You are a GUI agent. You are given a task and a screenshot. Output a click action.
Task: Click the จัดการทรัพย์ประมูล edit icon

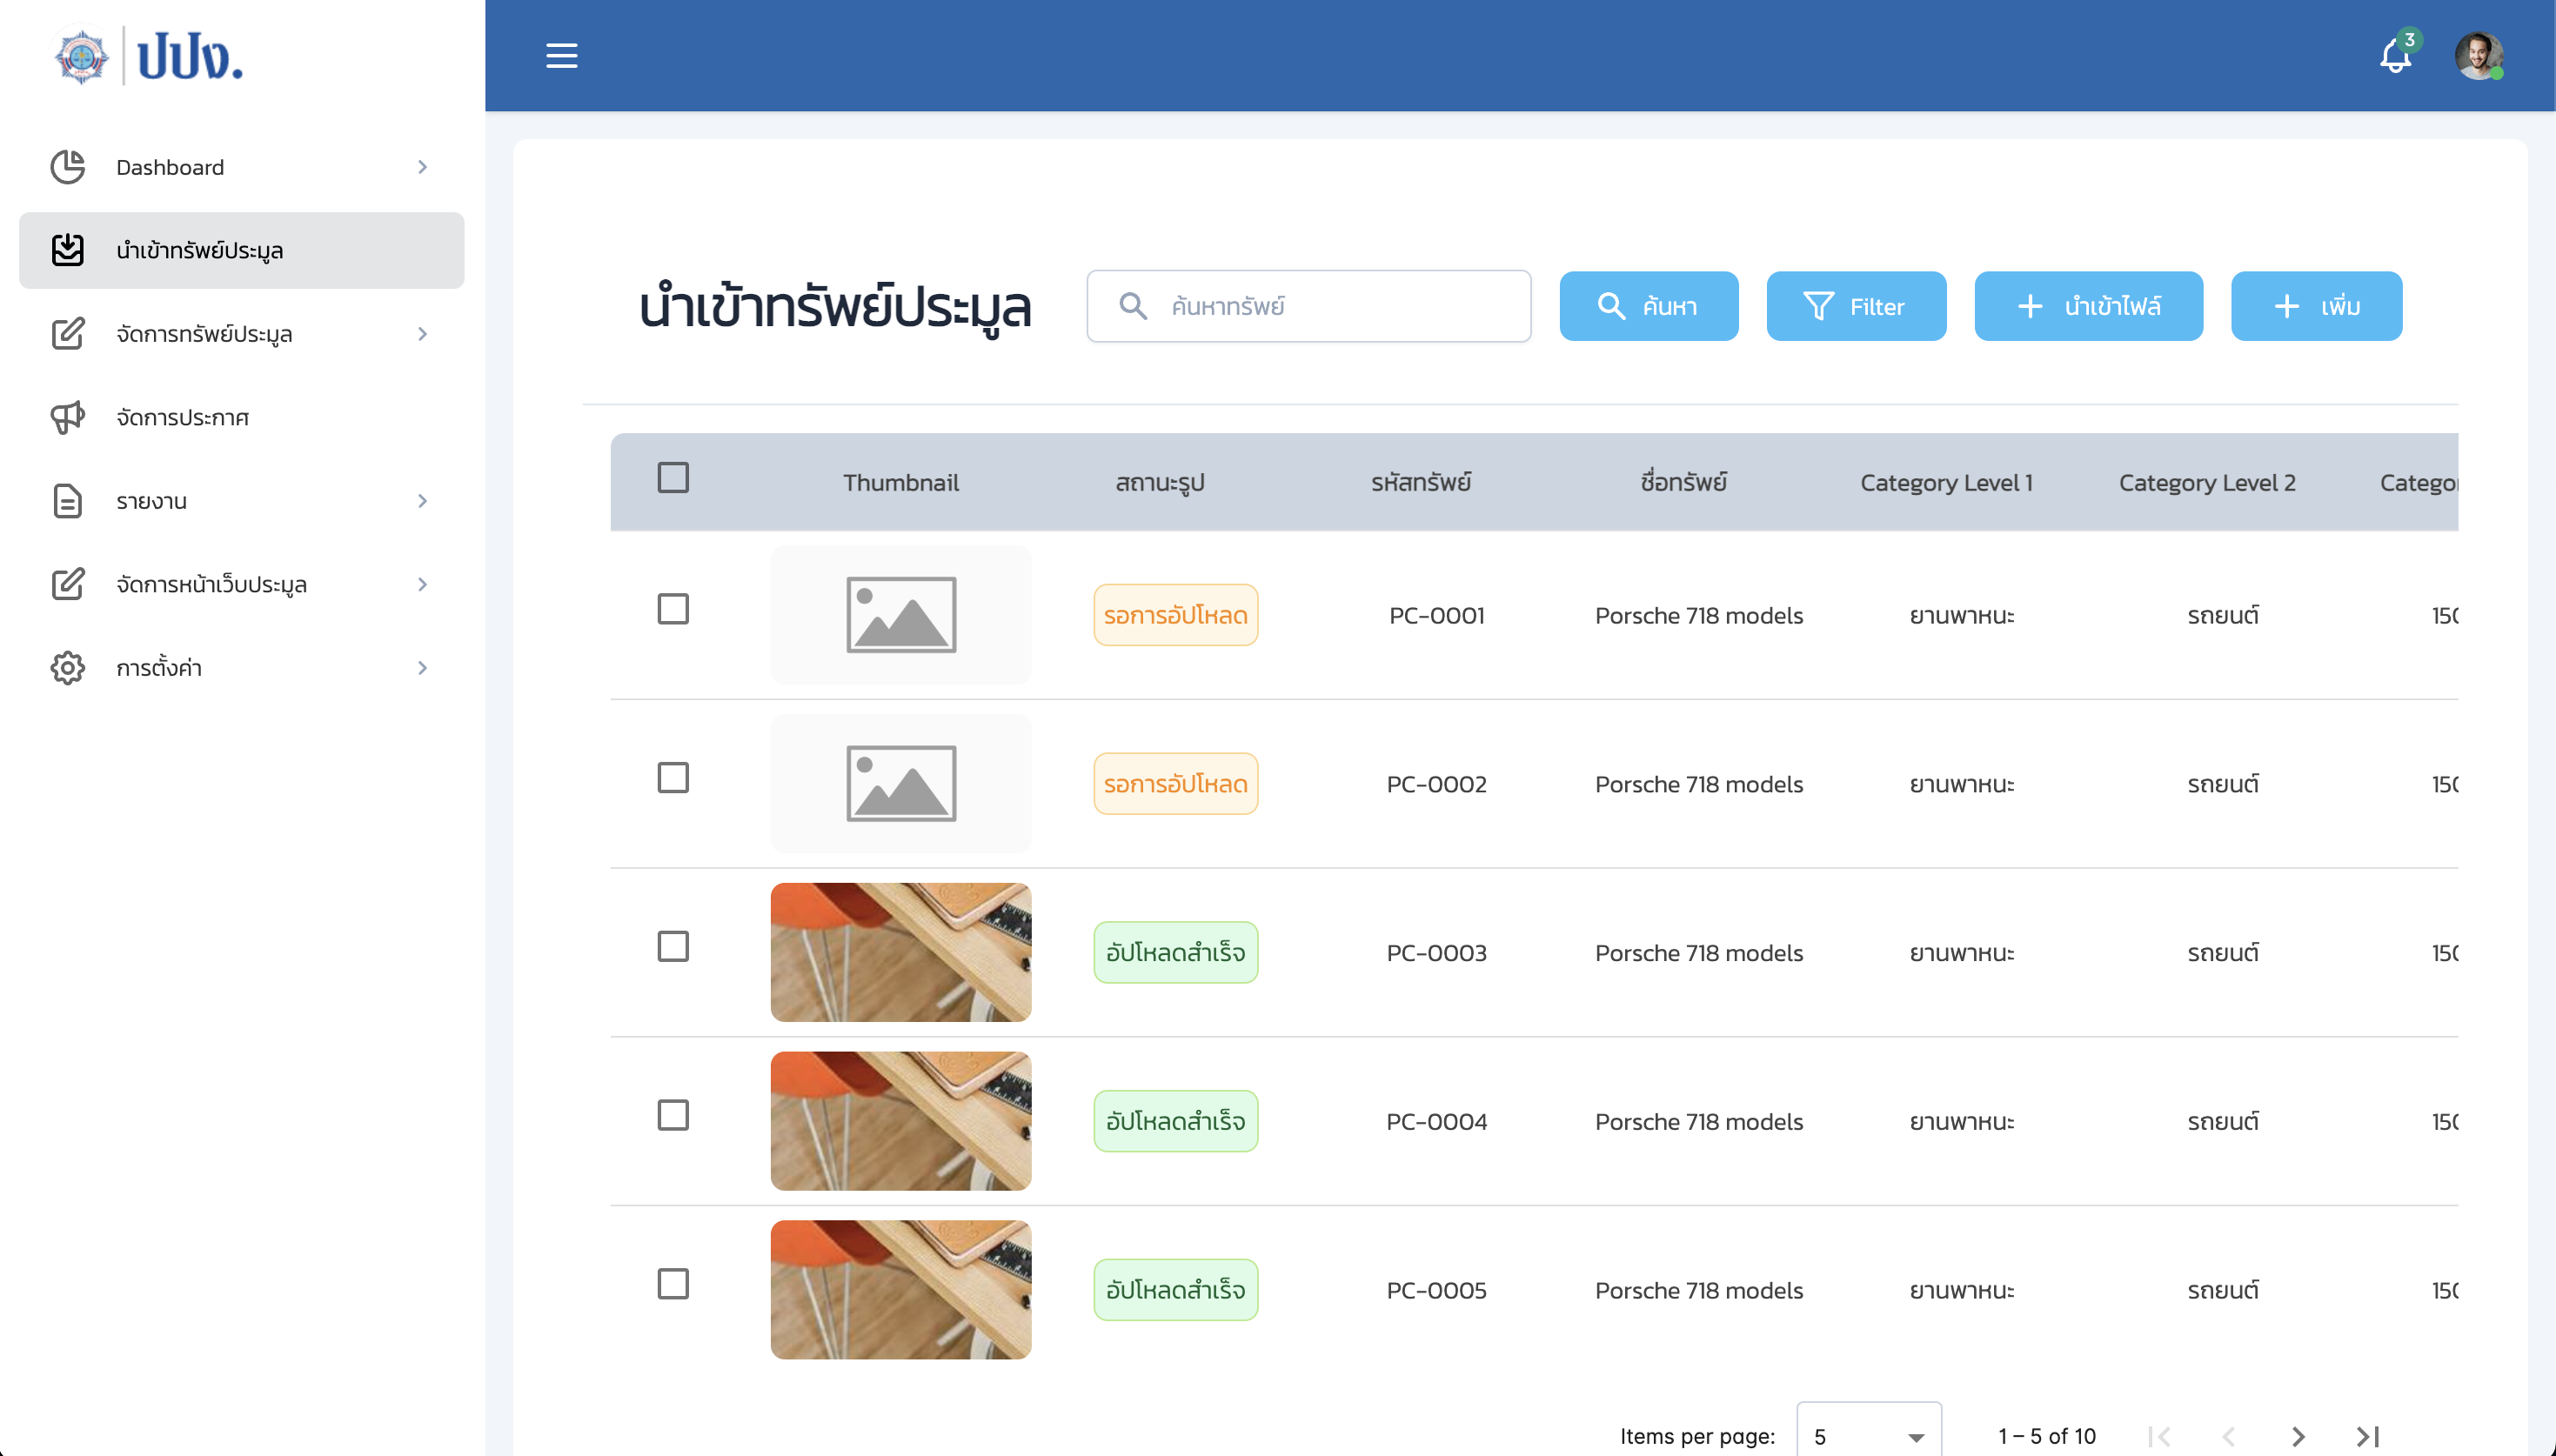coord(68,334)
